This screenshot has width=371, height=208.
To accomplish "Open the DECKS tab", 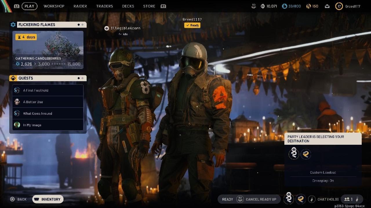I will tap(128, 6).
